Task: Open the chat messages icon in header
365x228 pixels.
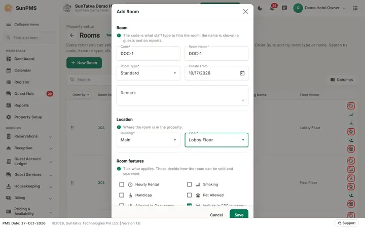Action: click(x=284, y=8)
